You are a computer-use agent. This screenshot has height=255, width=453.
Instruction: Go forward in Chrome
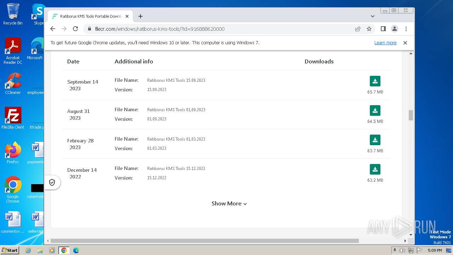[x=64, y=29]
